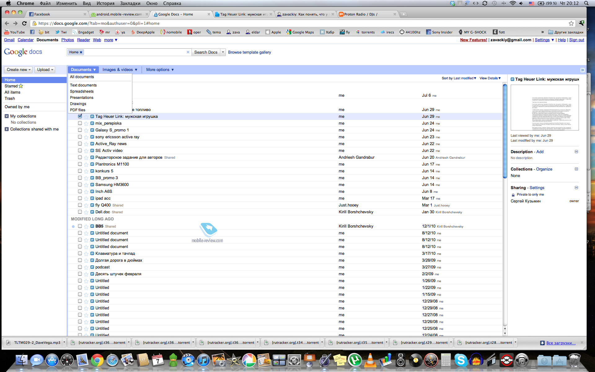This screenshot has height=372, width=595.
Task: Switch to the Facebook tab
Action: coord(57,14)
